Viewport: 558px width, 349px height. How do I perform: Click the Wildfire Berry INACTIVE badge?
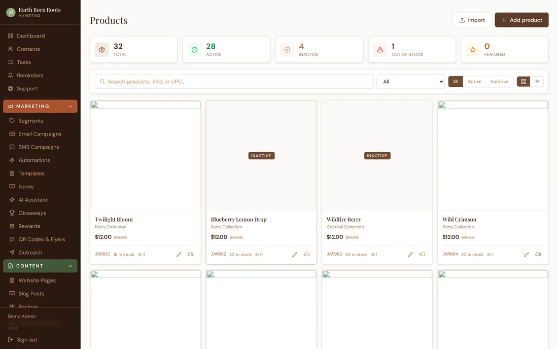tap(377, 156)
